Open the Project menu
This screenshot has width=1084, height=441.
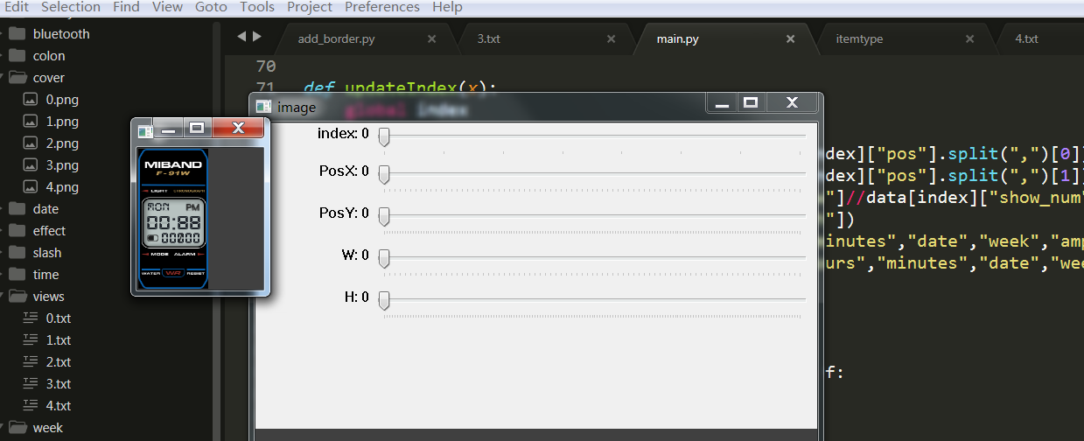click(310, 7)
